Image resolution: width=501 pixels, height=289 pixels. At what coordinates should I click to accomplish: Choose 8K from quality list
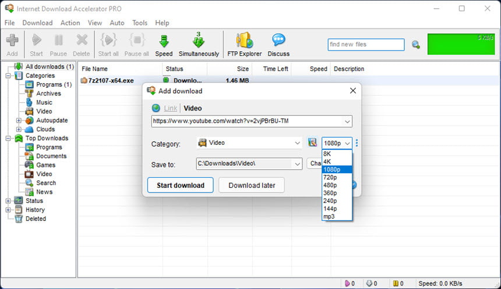(x=337, y=154)
